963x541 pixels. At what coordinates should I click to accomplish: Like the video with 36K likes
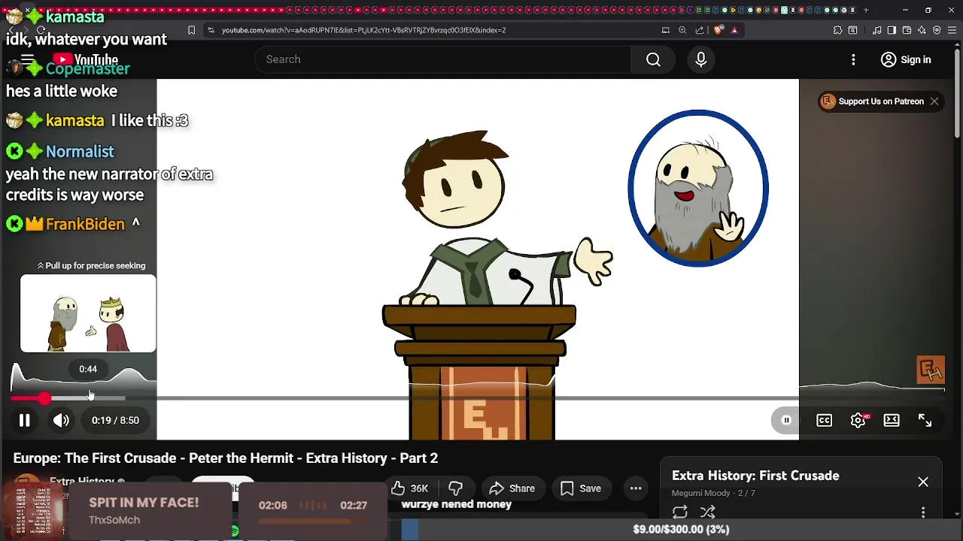410,488
